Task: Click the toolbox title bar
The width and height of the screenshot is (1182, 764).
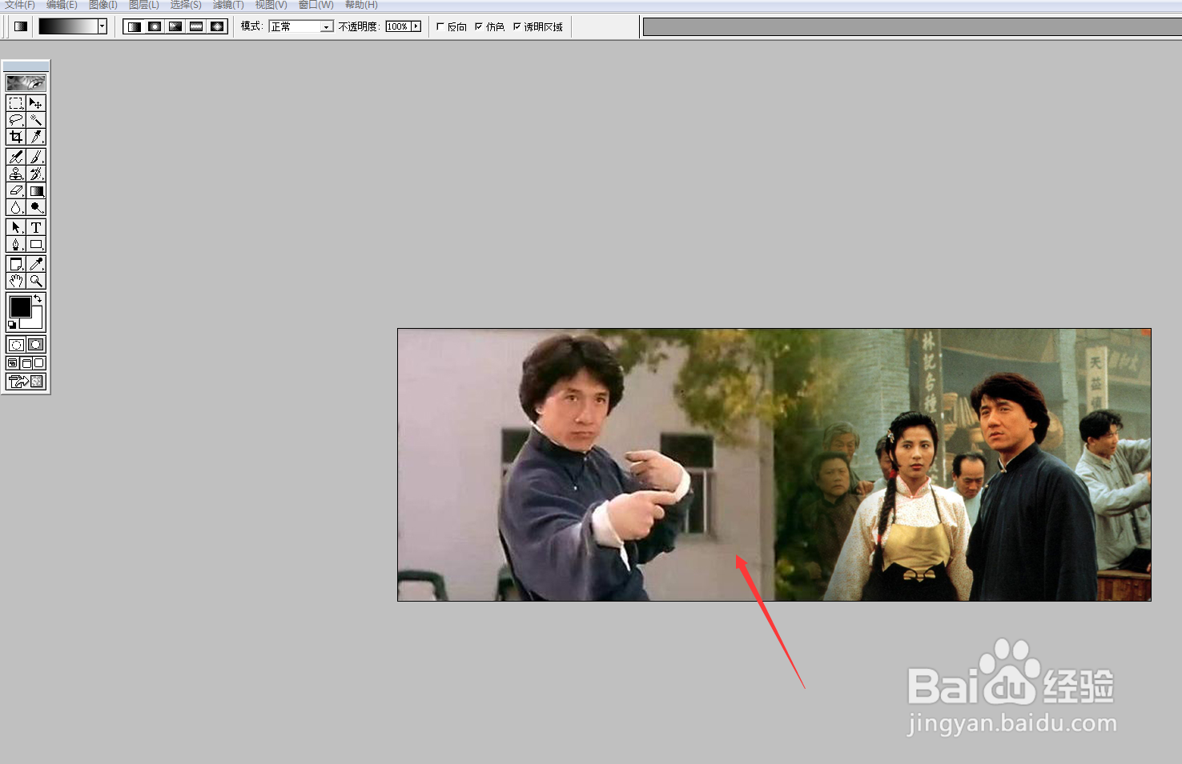Action: pyautogui.click(x=26, y=66)
